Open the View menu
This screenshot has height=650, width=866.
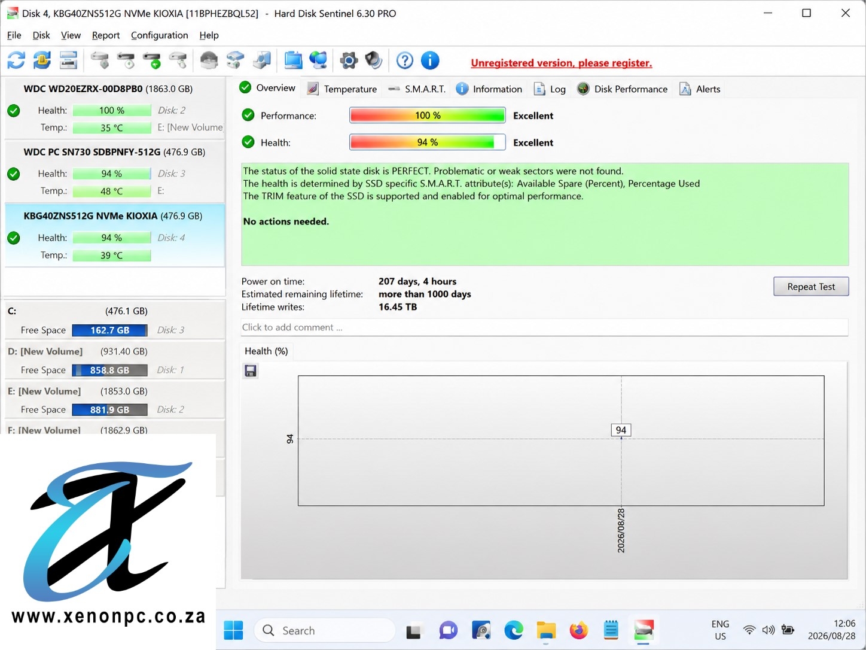71,35
